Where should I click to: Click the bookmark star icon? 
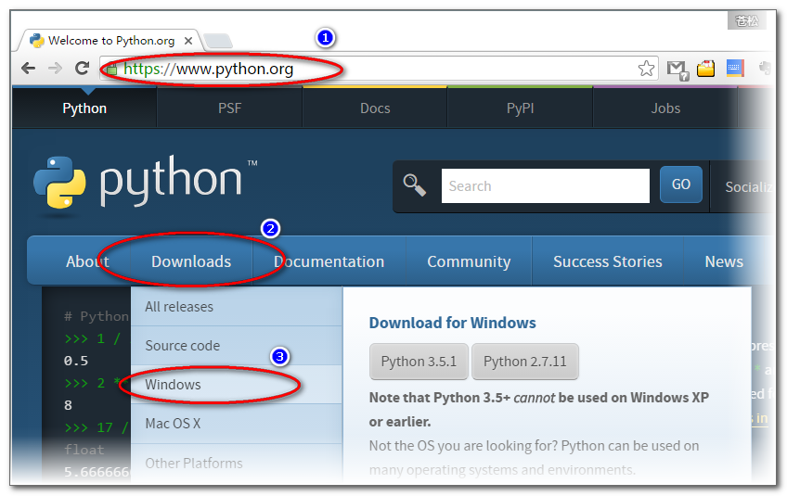[x=647, y=69]
